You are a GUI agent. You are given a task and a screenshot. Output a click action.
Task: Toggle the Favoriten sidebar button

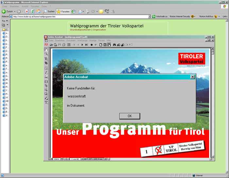point(63,11)
